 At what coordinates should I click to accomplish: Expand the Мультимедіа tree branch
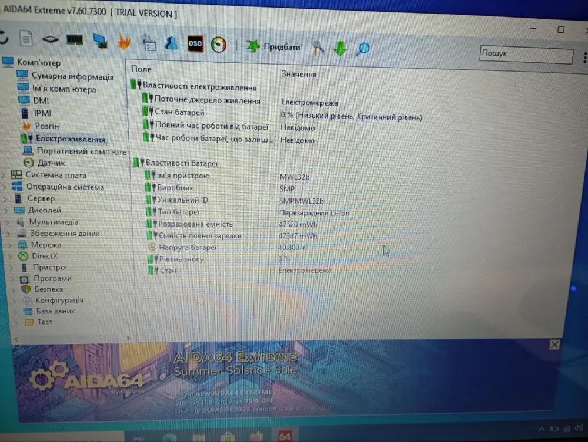pyautogui.click(x=8, y=222)
